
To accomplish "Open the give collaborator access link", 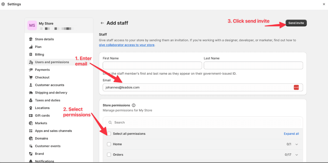I will [x=126, y=45].
